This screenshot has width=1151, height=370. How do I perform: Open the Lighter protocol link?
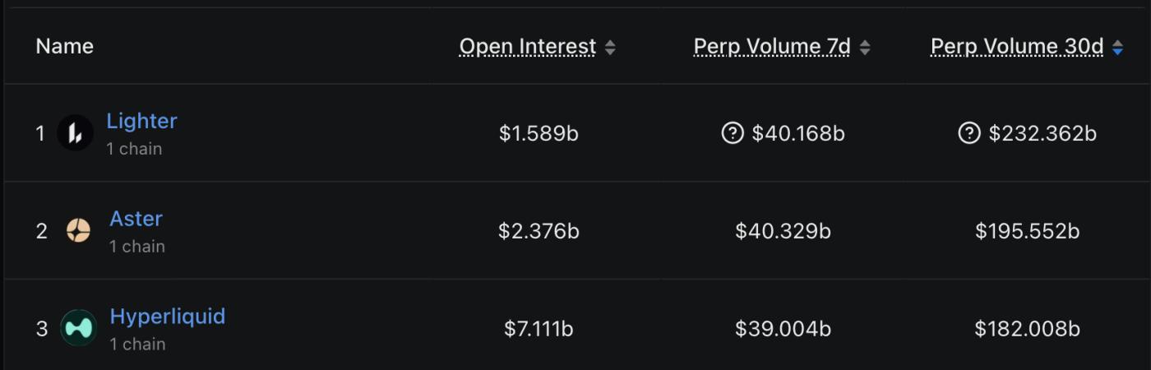pos(141,121)
